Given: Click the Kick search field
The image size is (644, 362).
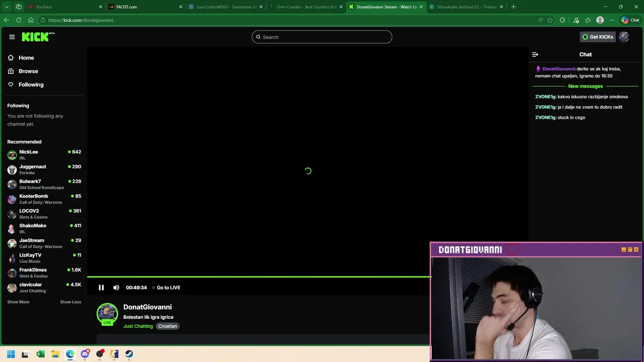Looking at the screenshot, I should tap(322, 37).
